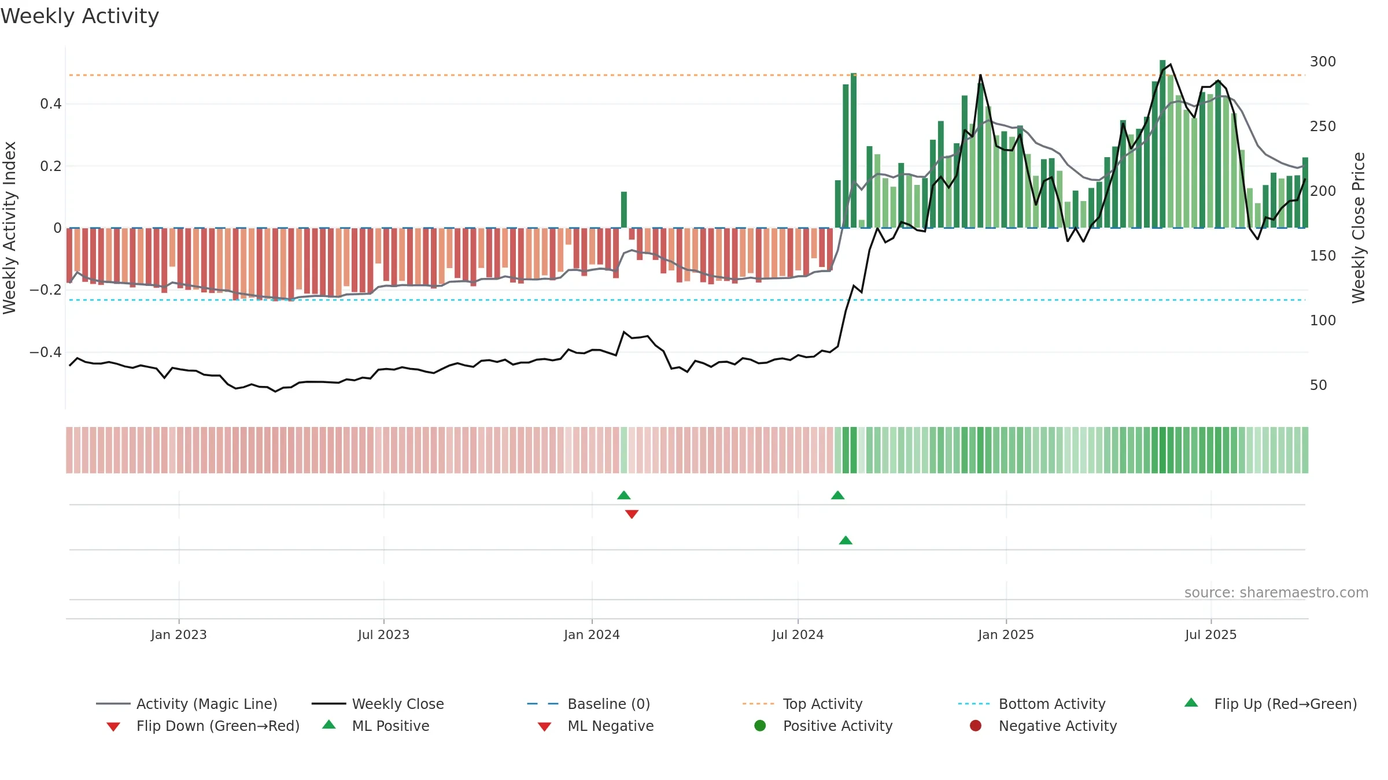Click the ML Positive triangle marker after Jul 2024
This screenshot has height=780, width=1388.
click(x=846, y=540)
